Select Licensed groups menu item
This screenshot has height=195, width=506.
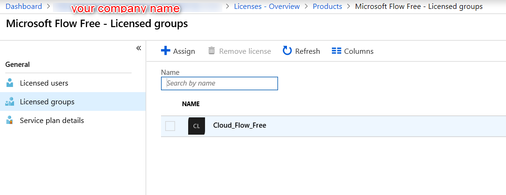(x=73, y=101)
